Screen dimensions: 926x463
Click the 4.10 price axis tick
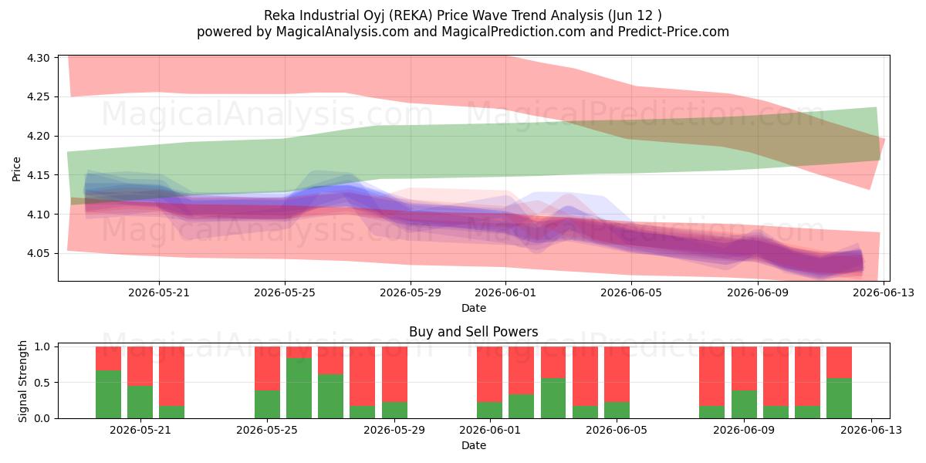click(39, 215)
